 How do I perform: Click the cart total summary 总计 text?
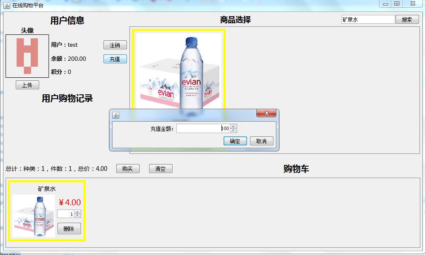[x=56, y=169]
